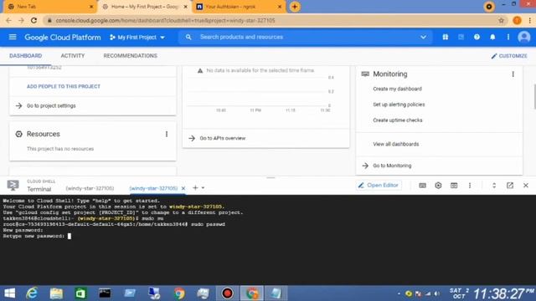This screenshot has height=301, width=536.
Task: Reload the browser page
Action: [x=33, y=20]
